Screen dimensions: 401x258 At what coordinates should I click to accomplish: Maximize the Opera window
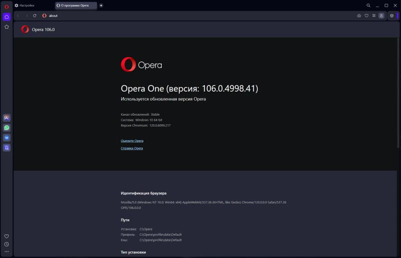386,5
